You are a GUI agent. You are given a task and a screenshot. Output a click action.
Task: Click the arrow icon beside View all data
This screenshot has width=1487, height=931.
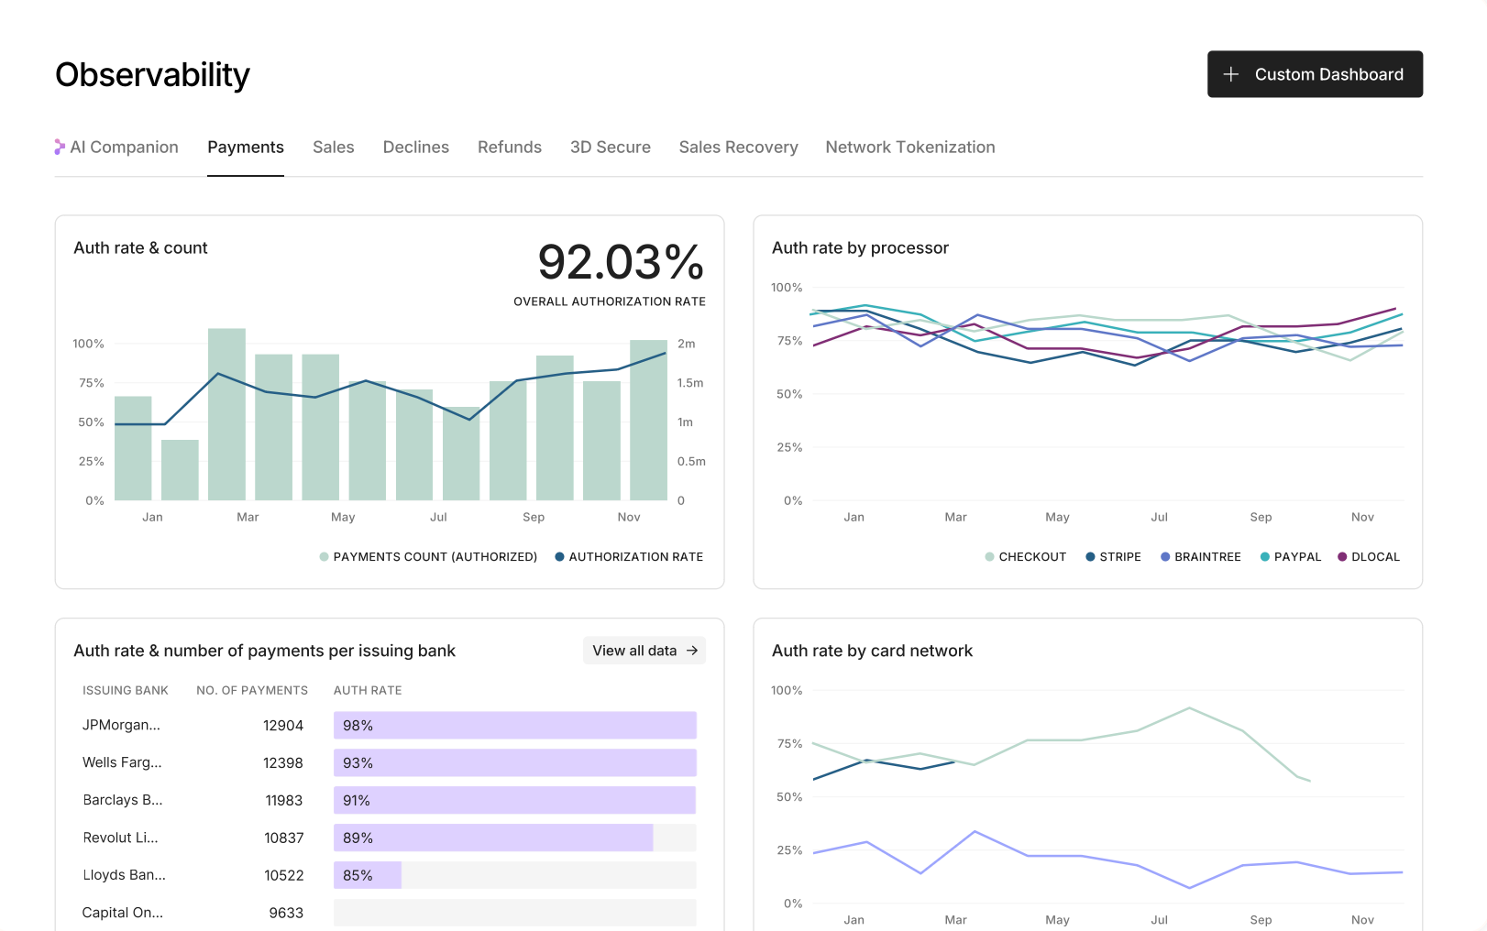tap(692, 651)
